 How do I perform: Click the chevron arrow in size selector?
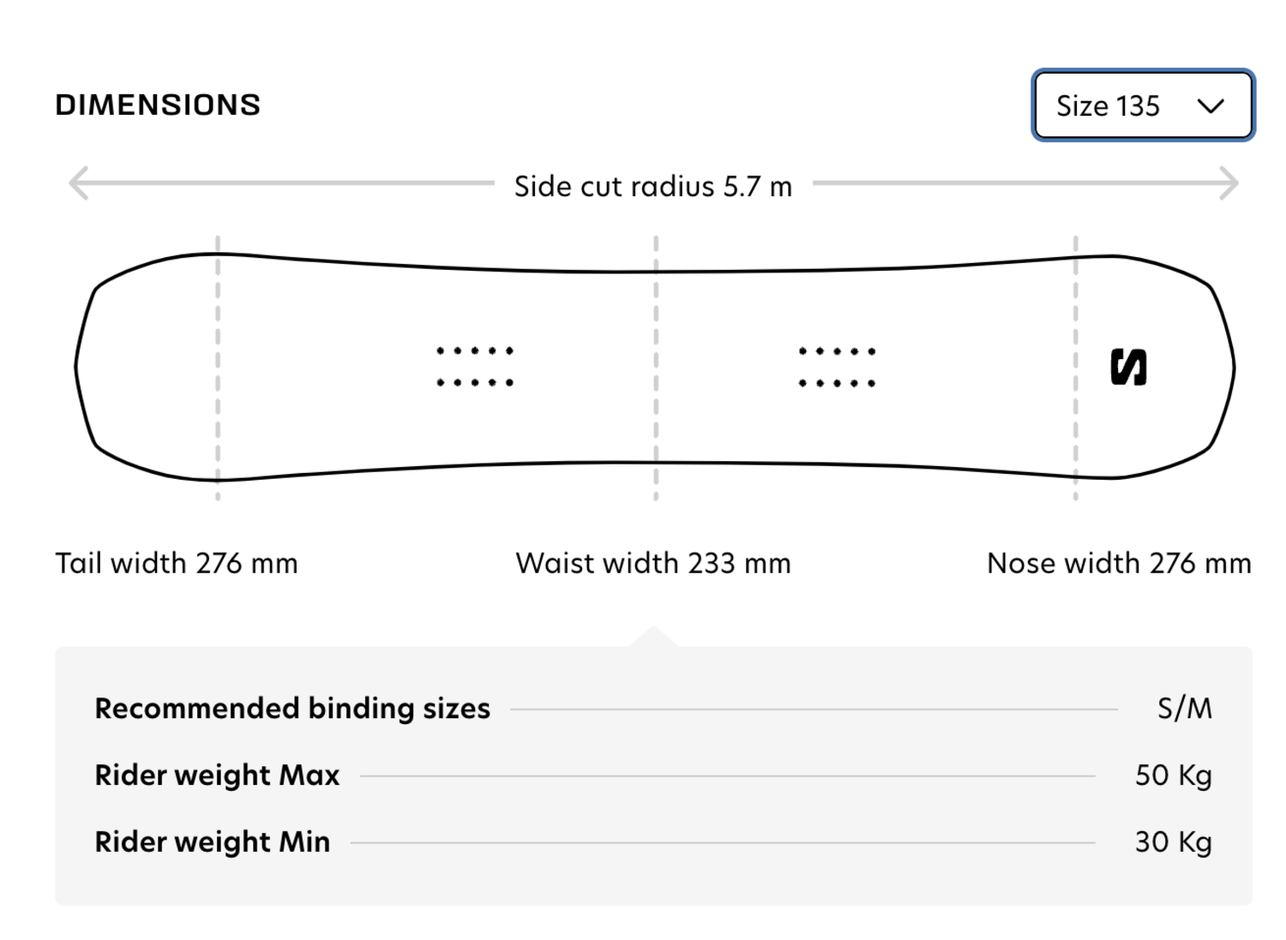click(x=1211, y=106)
